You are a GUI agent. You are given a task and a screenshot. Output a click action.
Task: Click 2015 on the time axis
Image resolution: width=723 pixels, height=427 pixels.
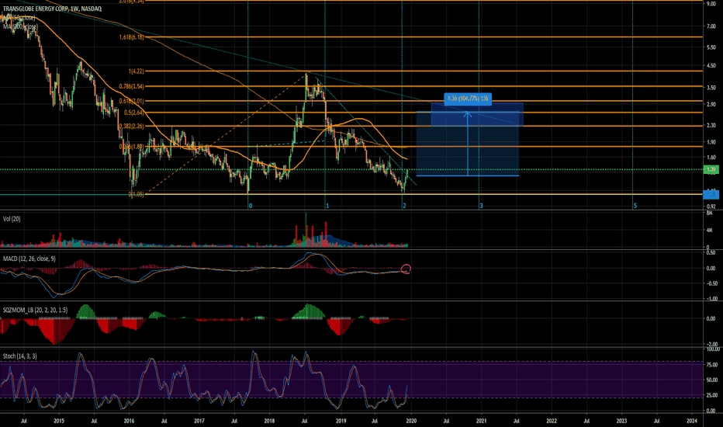[x=58, y=421]
